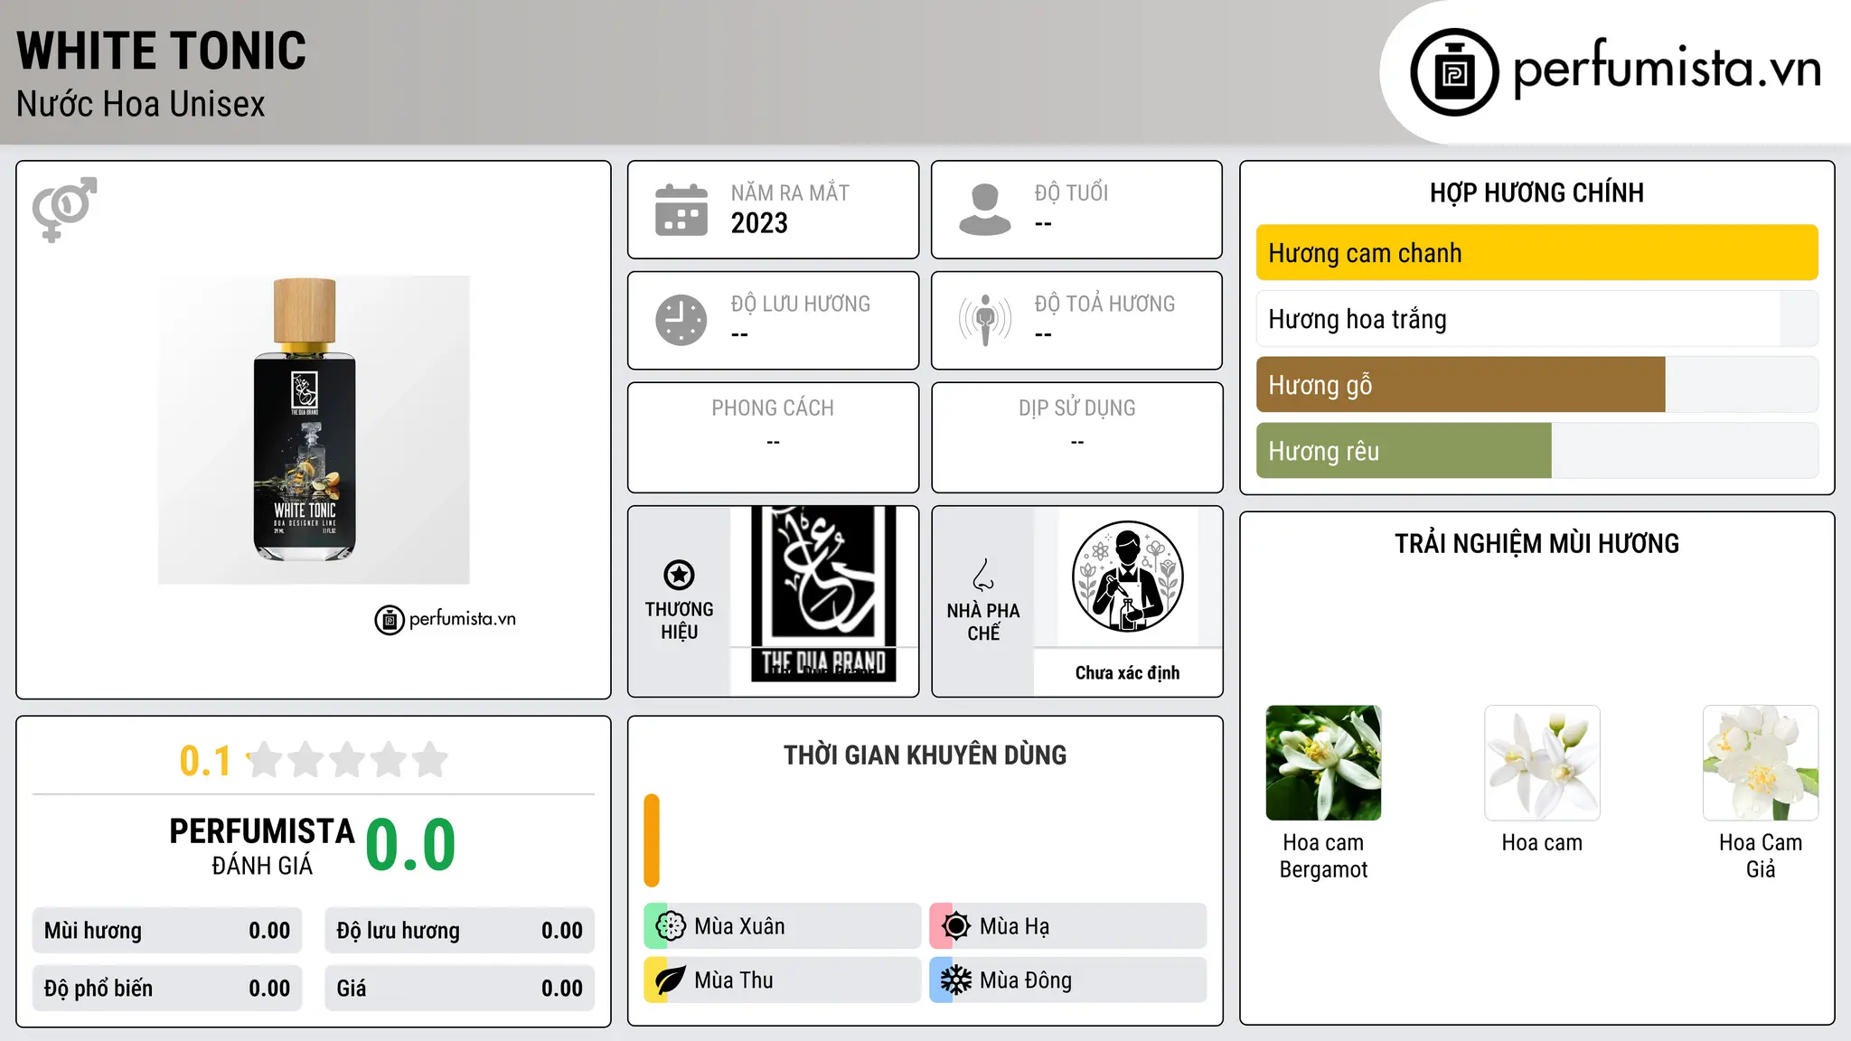Click the Thời Gian Khuyên Dùng heading
The height and width of the screenshot is (1041, 1851).
[925, 755]
